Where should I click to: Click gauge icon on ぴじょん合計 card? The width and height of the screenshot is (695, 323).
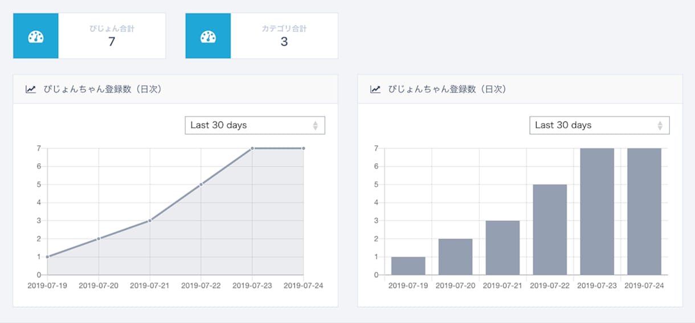36,36
